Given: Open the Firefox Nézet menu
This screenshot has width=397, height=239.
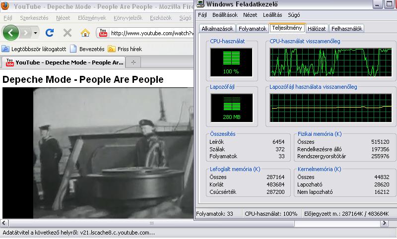Looking at the screenshot, I should [63, 18].
